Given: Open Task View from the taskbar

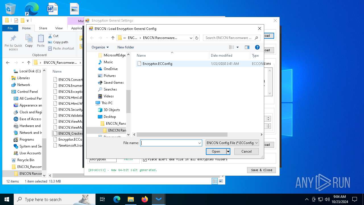Looking at the screenshot, I should [x=102, y=199].
